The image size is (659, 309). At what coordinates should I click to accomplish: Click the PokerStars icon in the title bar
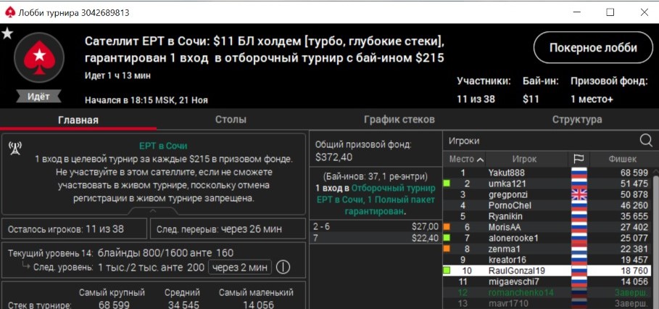tap(9, 12)
